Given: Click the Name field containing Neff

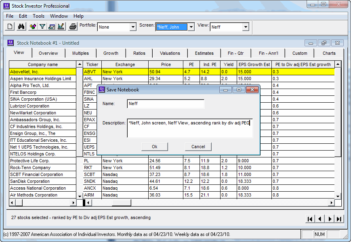Looking at the screenshot, I should tap(165, 104).
